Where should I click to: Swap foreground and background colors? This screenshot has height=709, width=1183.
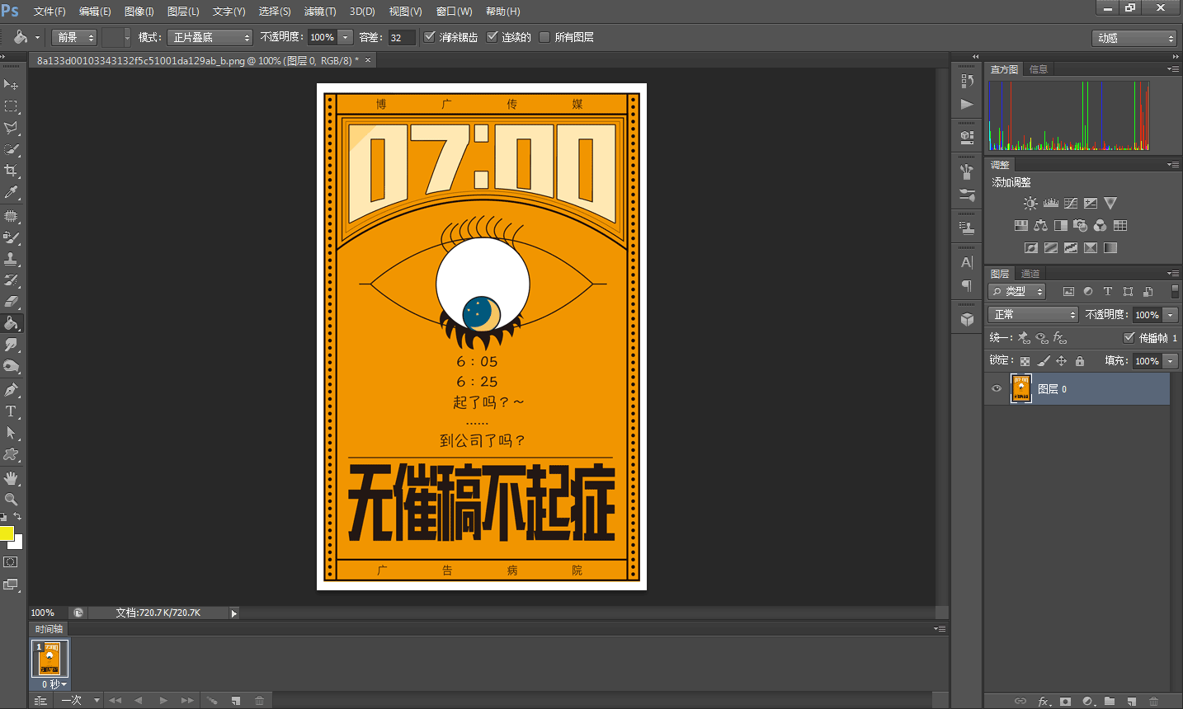17,517
